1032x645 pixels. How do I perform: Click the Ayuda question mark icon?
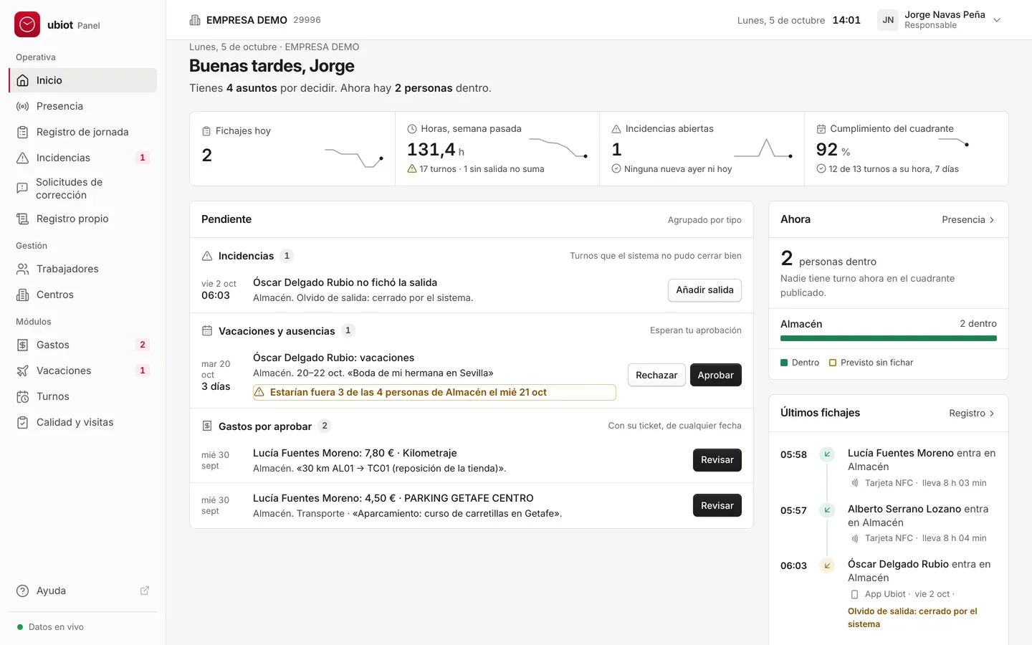(22, 591)
